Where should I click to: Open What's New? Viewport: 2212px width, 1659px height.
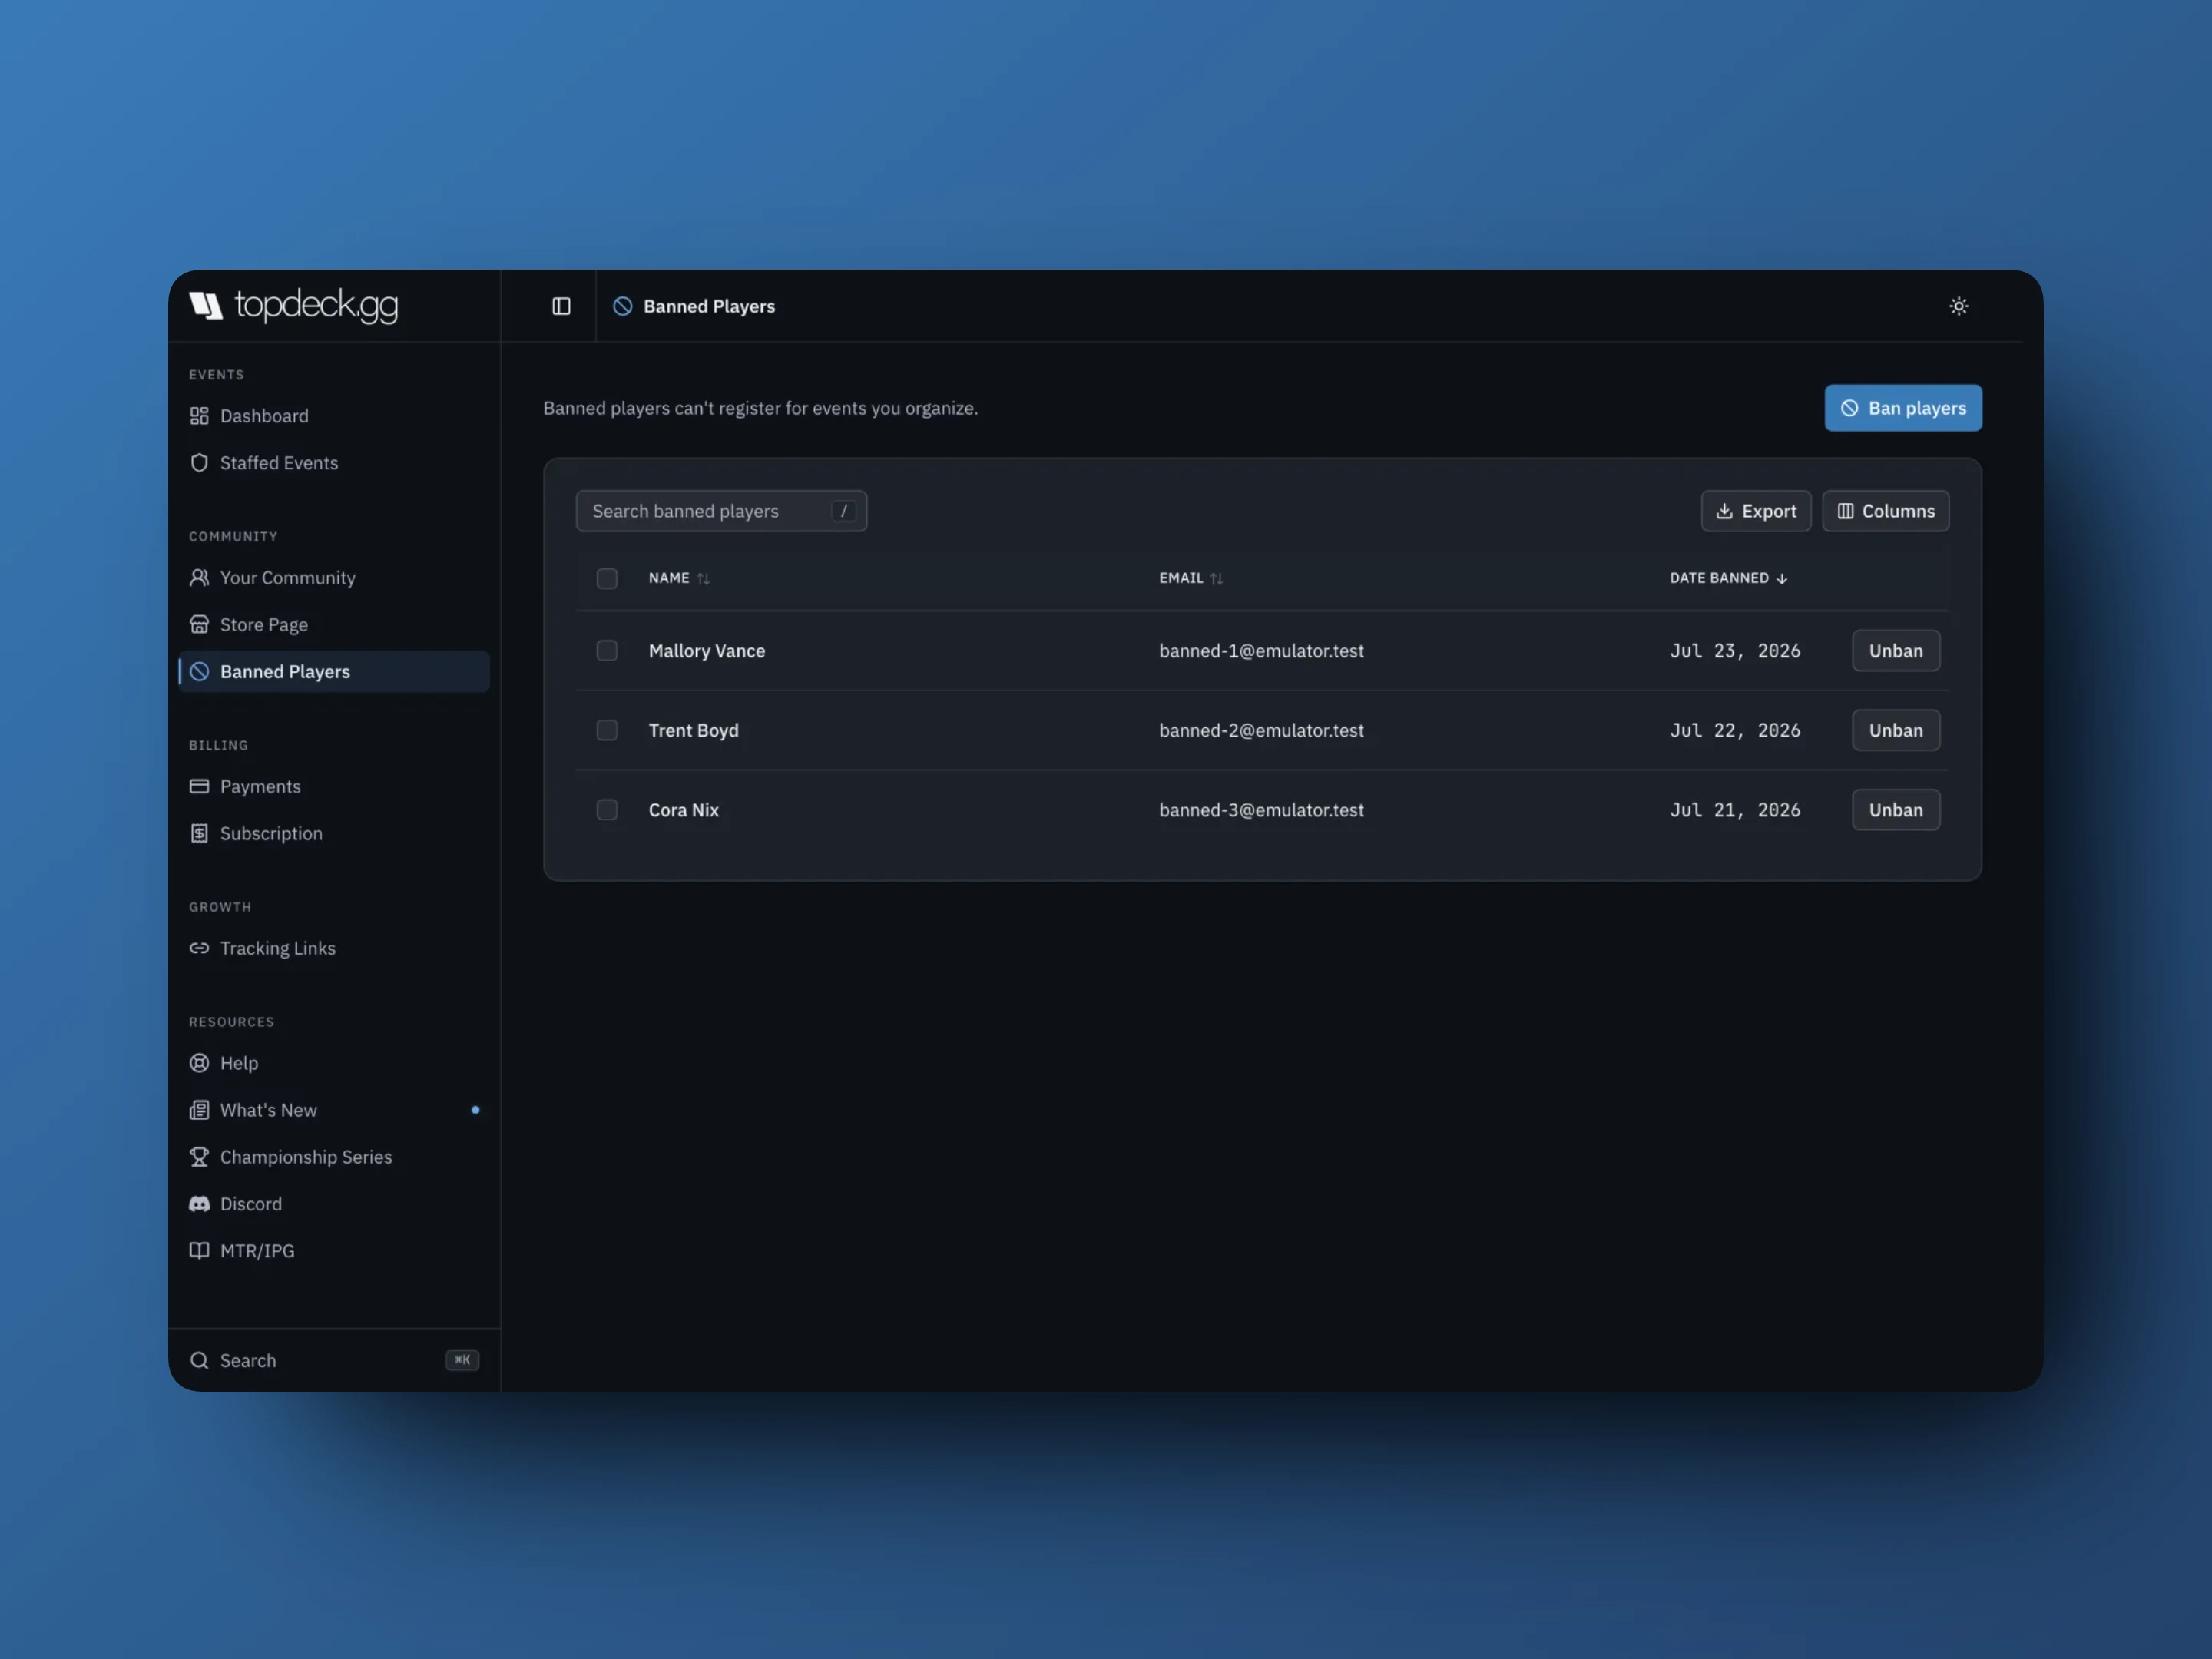pos(334,1110)
